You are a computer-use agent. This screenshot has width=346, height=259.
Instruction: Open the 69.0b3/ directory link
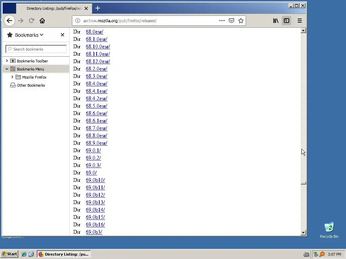click(x=94, y=232)
